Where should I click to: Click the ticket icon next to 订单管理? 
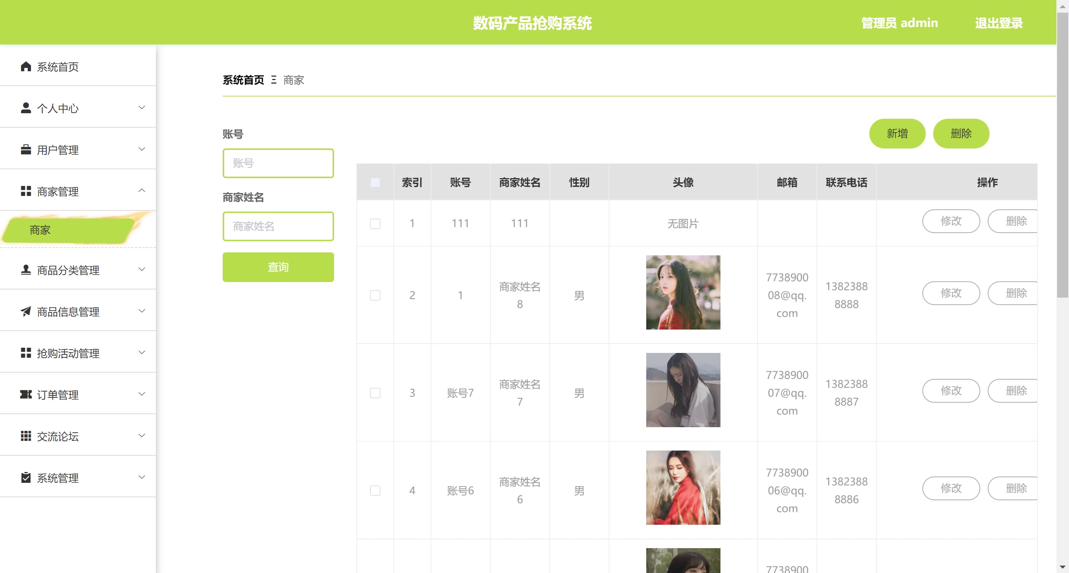[26, 394]
